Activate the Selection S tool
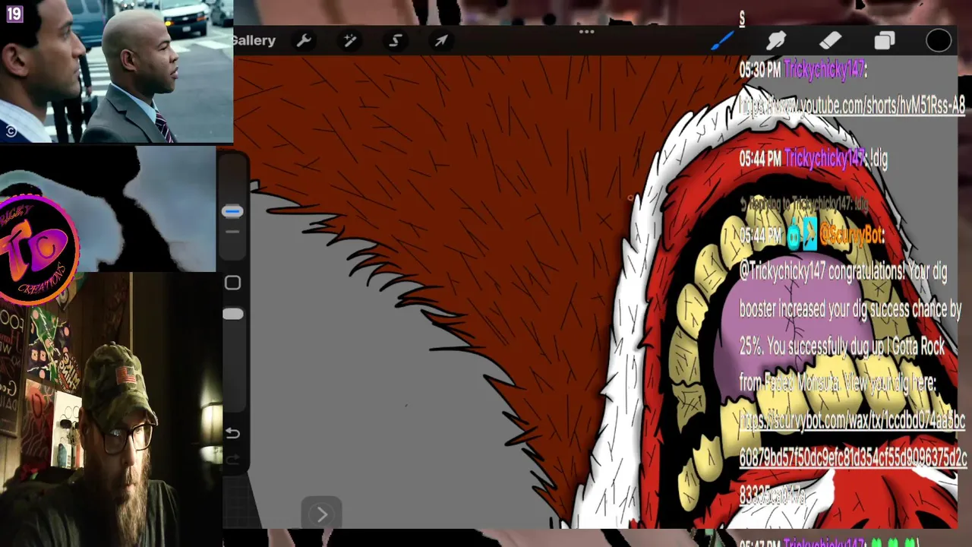Image resolution: width=972 pixels, height=547 pixels. pos(396,41)
